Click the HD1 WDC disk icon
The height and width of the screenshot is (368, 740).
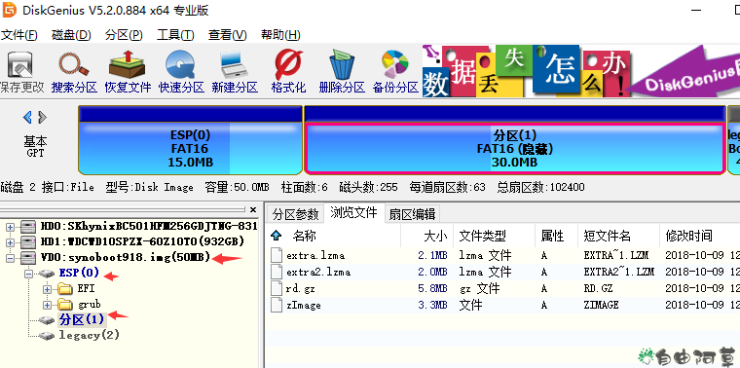[x=28, y=242]
